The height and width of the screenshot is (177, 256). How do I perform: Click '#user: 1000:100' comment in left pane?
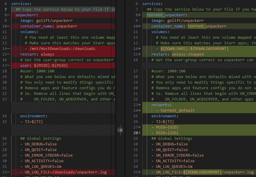coord(37,71)
